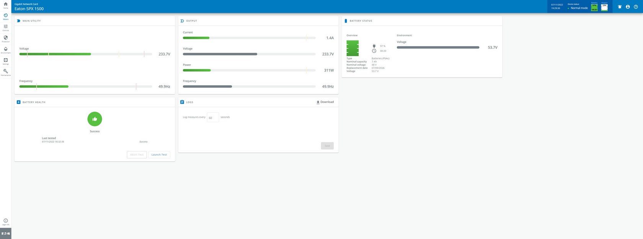Go to the Protection section
Viewport: 643px width, 239px height.
(6, 39)
